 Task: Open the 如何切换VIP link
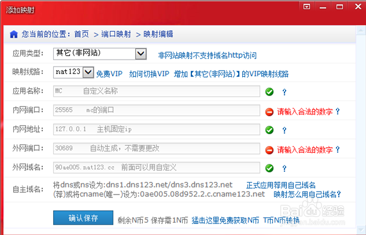pyautogui.click(x=149, y=74)
